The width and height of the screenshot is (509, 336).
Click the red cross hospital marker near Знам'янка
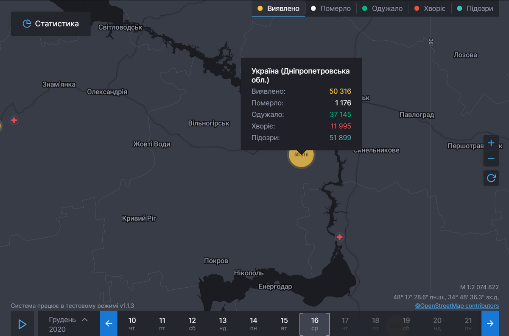click(14, 120)
